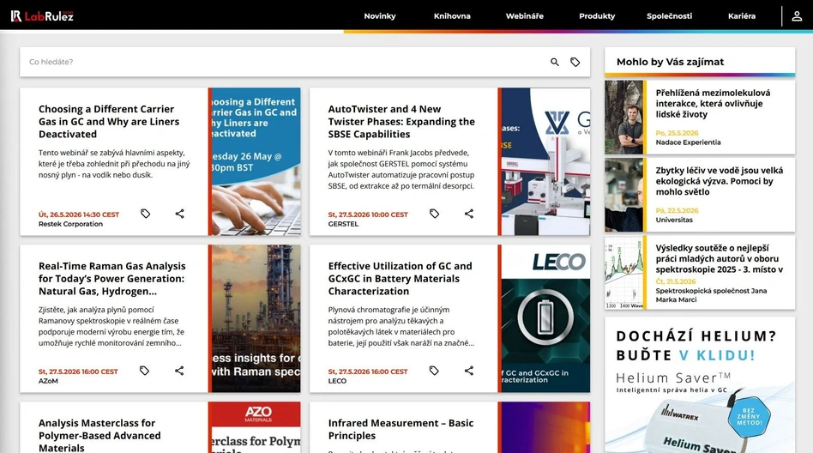Click 'Spektroskopická společnost Jana Marka Marci' label

(x=711, y=295)
